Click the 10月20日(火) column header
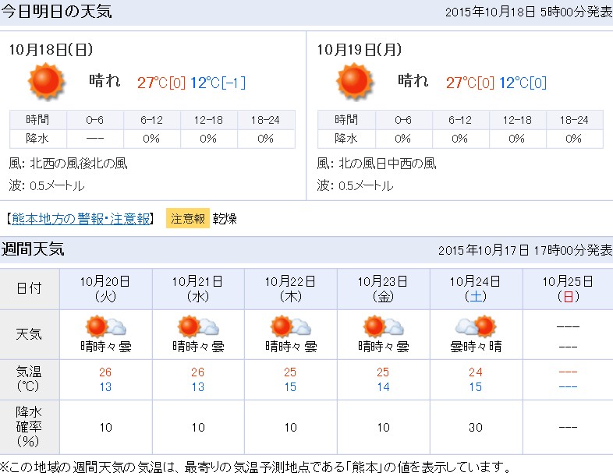This screenshot has width=613, height=476. (105, 288)
